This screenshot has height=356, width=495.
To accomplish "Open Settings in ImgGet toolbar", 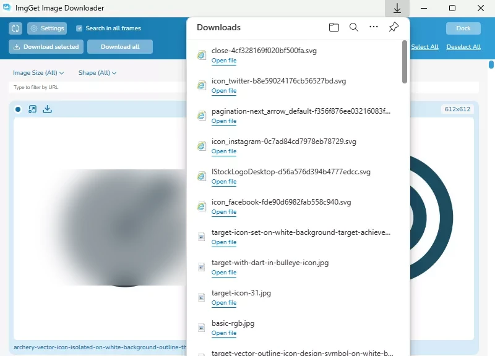I will pos(47,28).
